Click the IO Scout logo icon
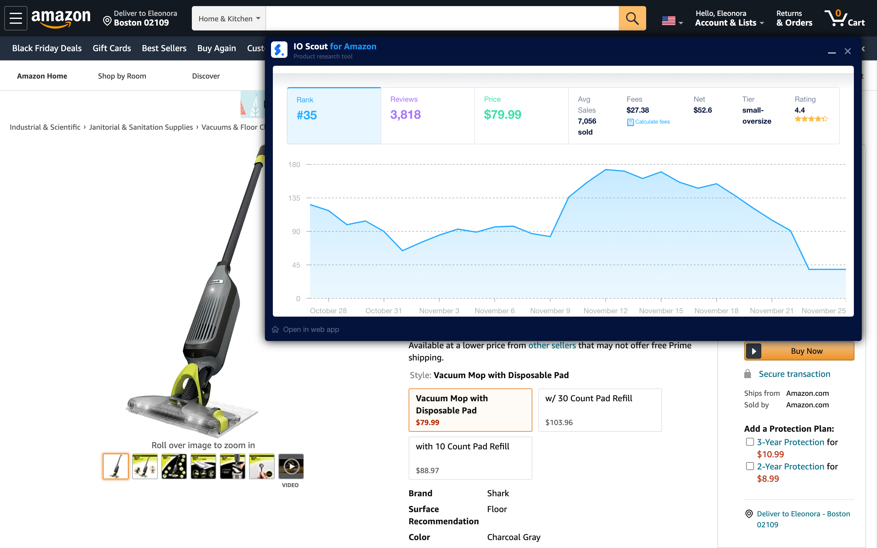Image resolution: width=877 pixels, height=548 pixels. (279, 50)
